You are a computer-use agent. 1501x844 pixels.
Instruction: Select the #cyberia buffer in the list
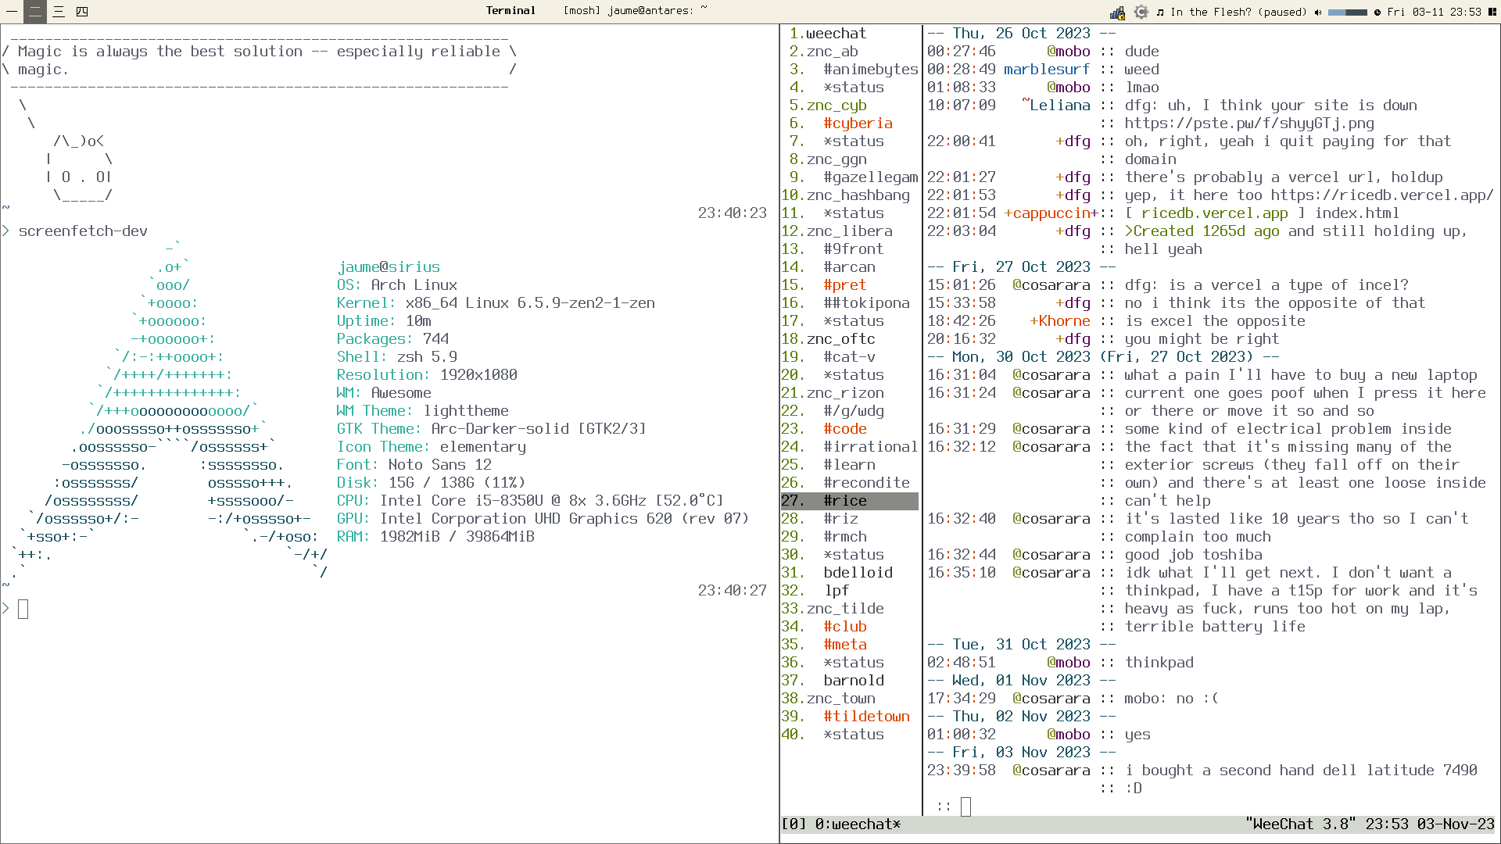pos(857,123)
